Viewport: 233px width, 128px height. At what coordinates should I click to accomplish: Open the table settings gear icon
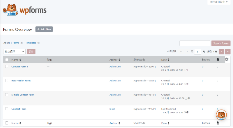227,59
